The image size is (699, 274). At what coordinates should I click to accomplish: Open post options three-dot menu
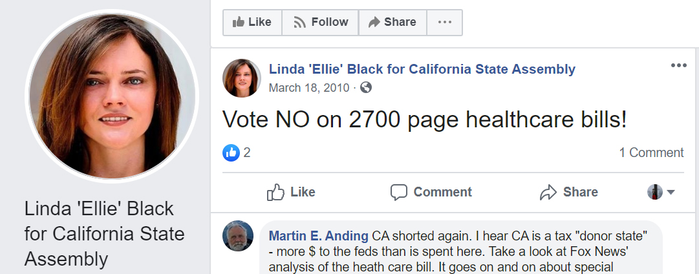pos(678,65)
